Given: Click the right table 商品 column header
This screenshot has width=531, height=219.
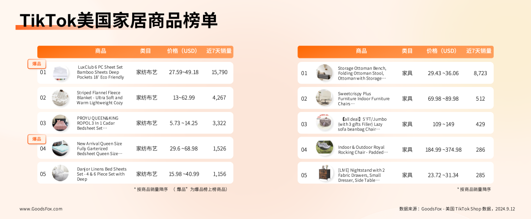Looking at the screenshot, I should tap(361, 52).
